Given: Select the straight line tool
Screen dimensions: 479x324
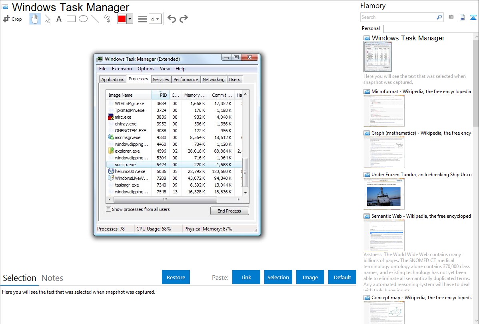Looking at the screenshot, I should coord(95,19).
